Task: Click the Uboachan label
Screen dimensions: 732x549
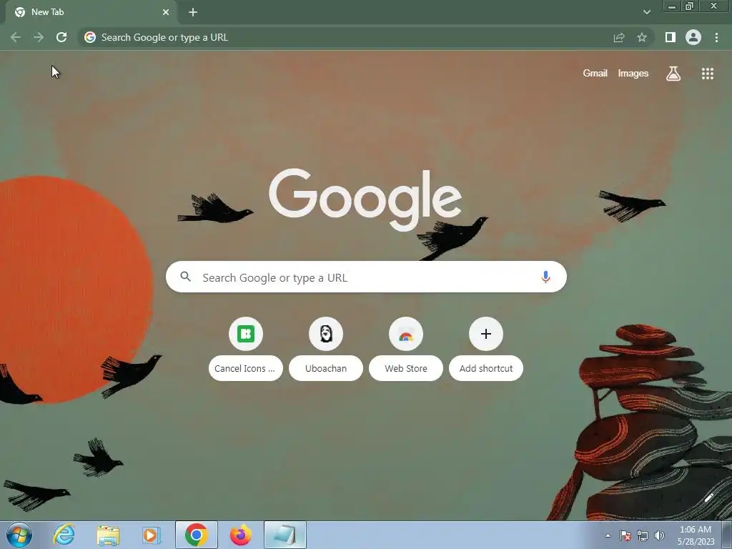Action: 326,368
